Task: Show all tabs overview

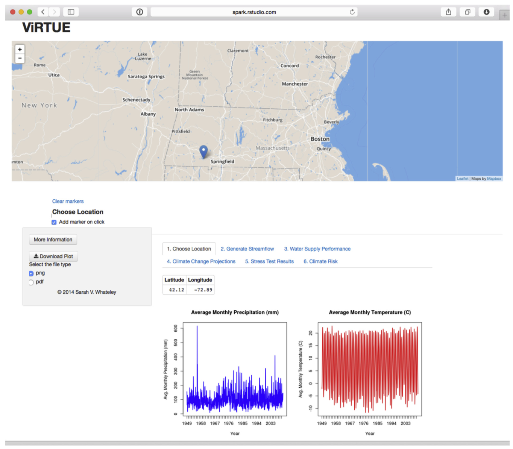Action: [x=467, y=12]
